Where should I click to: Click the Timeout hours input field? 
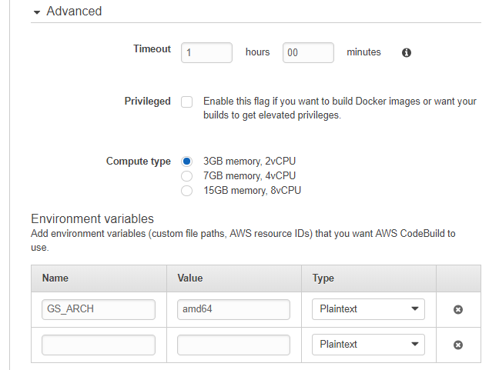coord(206,52)
